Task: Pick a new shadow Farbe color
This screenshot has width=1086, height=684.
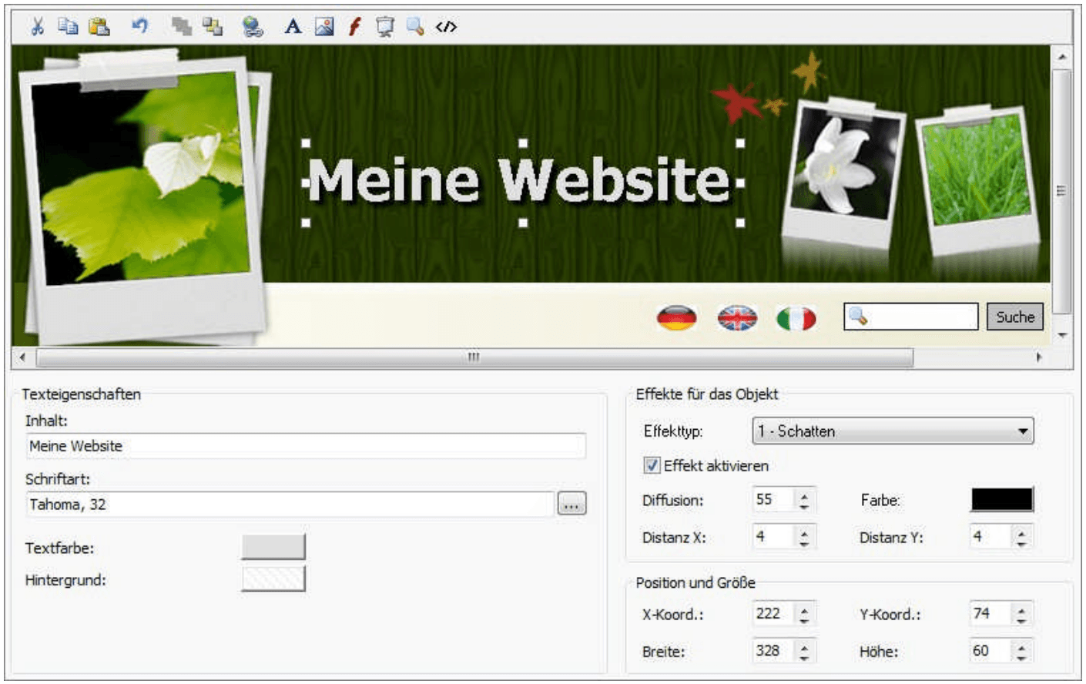Action: click(1003, 501)
